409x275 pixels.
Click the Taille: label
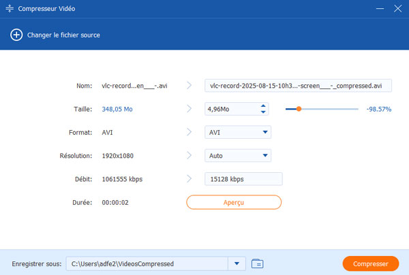[83, 109]
